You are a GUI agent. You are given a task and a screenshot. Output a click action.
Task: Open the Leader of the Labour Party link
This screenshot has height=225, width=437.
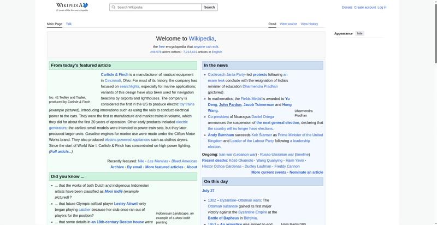tap(252, 141)
